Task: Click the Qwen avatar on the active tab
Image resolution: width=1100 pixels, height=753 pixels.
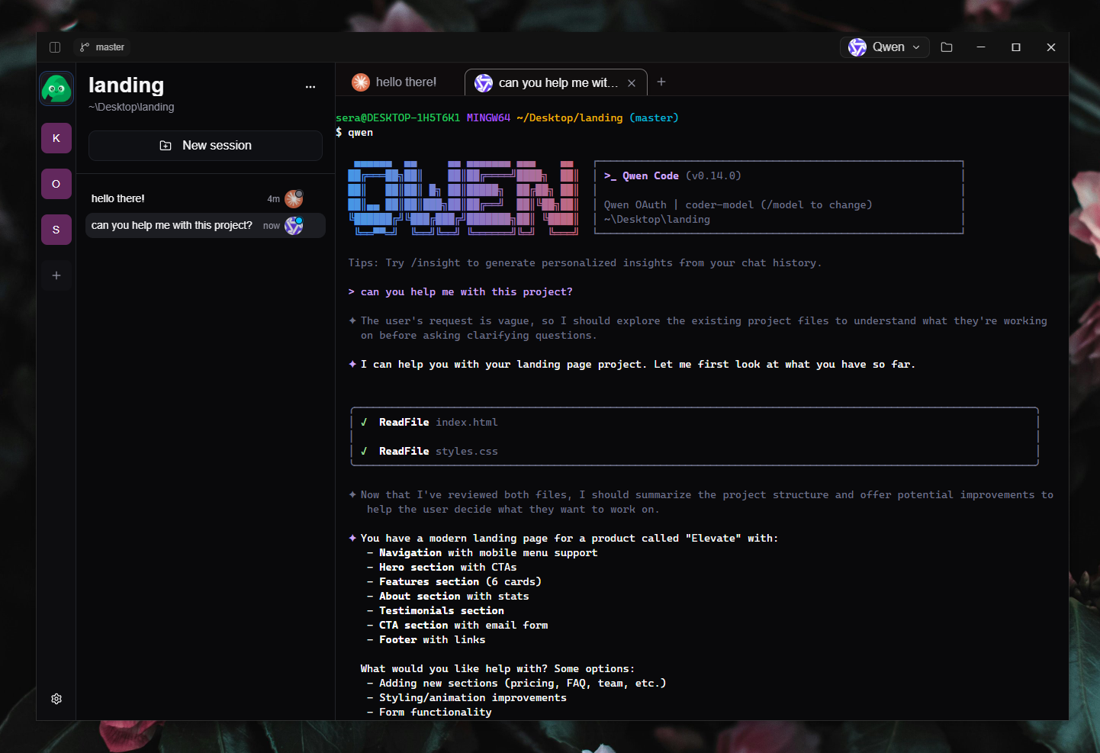Action: point(483,83)
